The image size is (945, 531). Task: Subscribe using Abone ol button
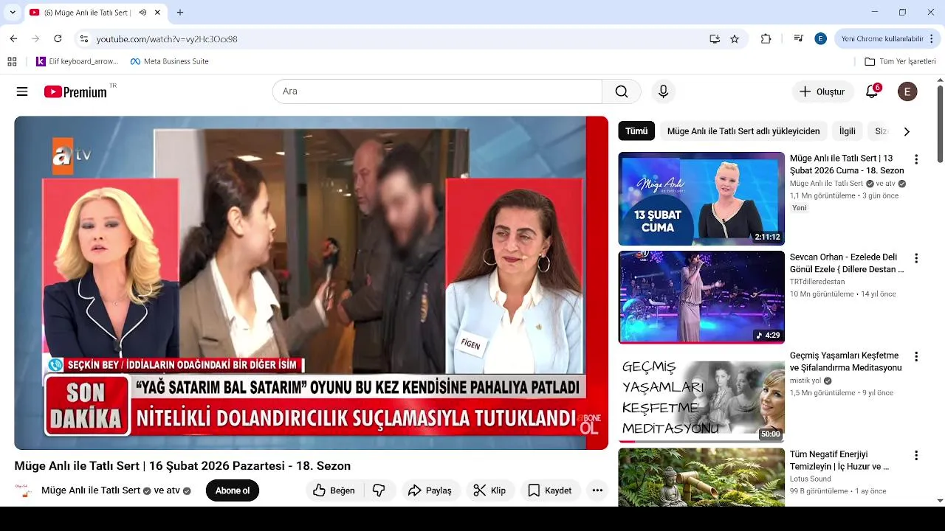pos(233,490)
